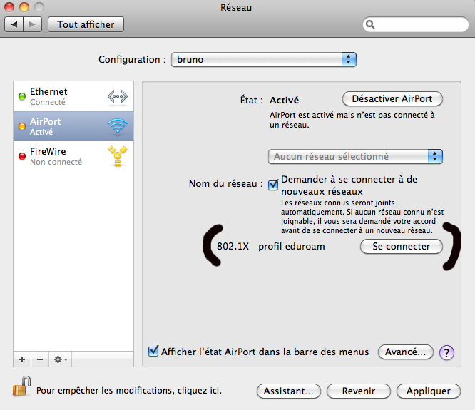Screen dimensions: 475x410
Task: Add a new network service with plus
Action: (22, 359)
